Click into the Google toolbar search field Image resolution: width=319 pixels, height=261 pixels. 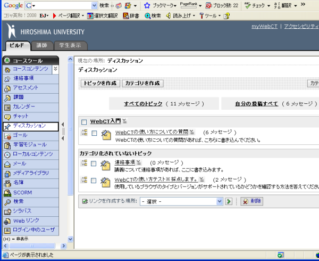62,6
